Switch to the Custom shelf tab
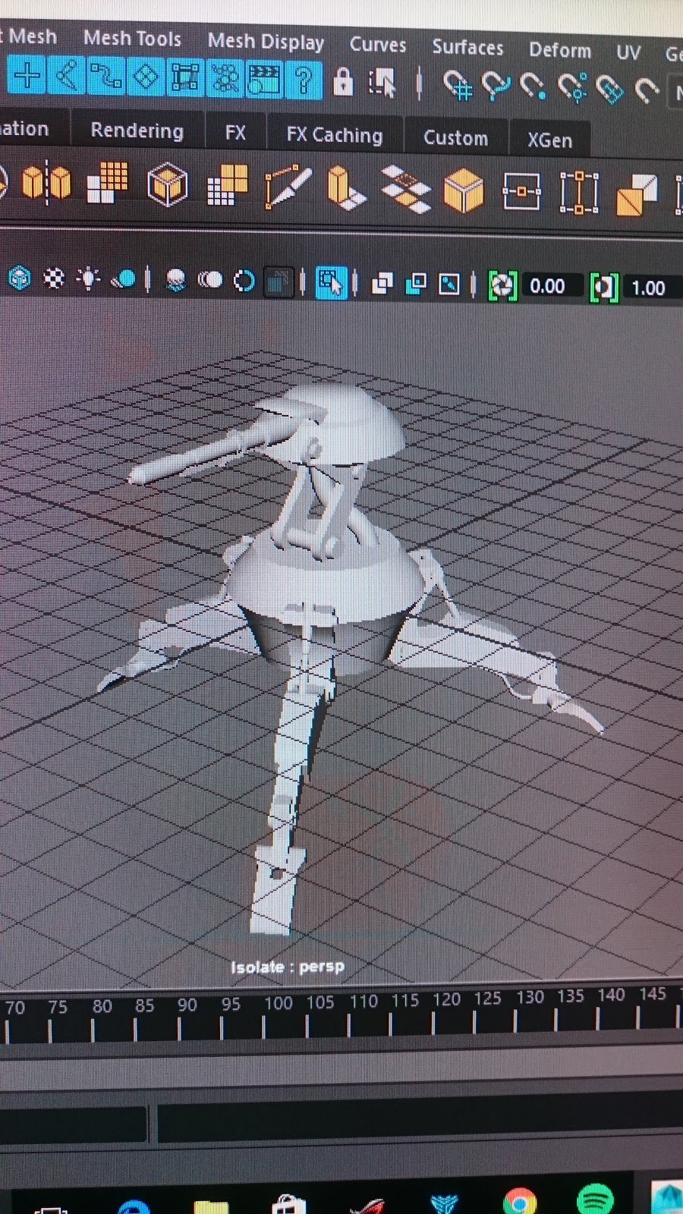 click(x=455, y=138)
